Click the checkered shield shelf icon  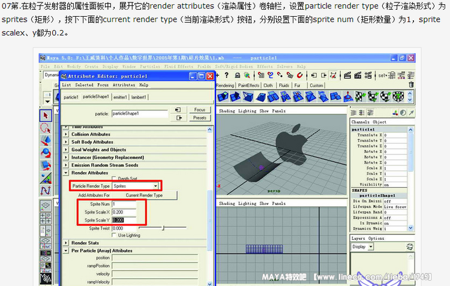tap(398, 97)
